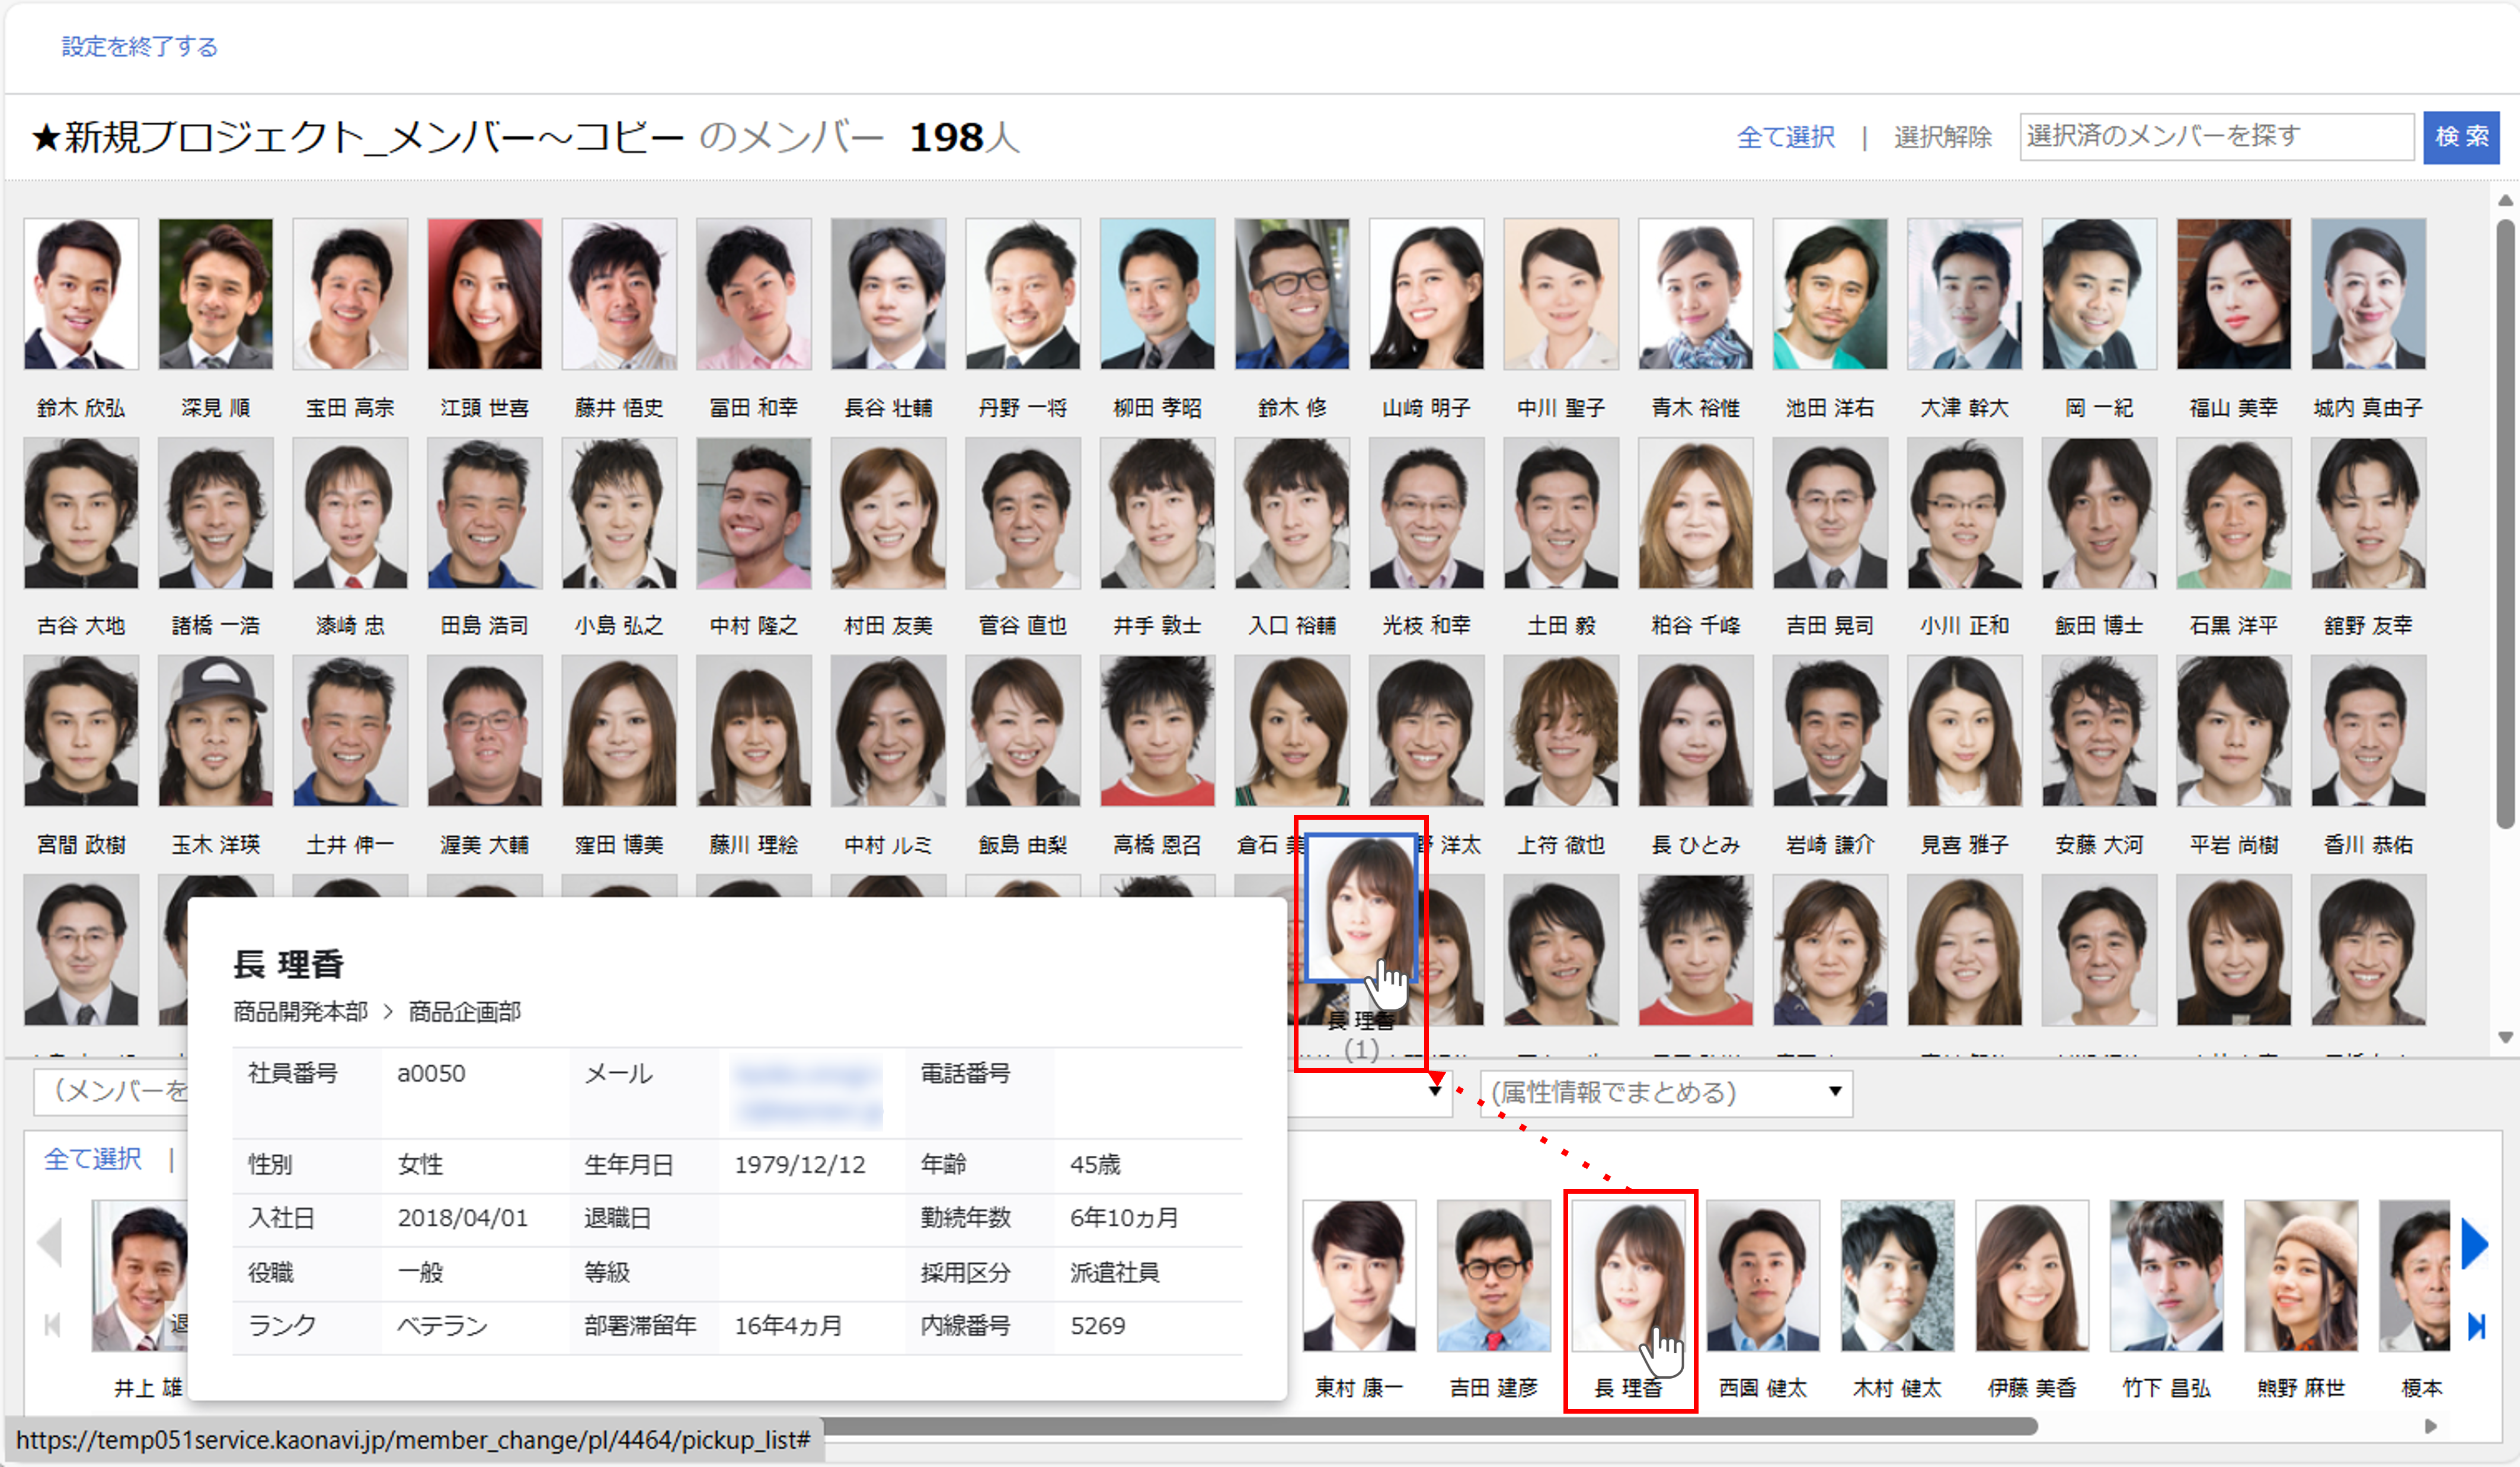This screenshot has height=1467, width=2520.
Task: Click lower 全て選択 link
Action: pos(93,1158)
